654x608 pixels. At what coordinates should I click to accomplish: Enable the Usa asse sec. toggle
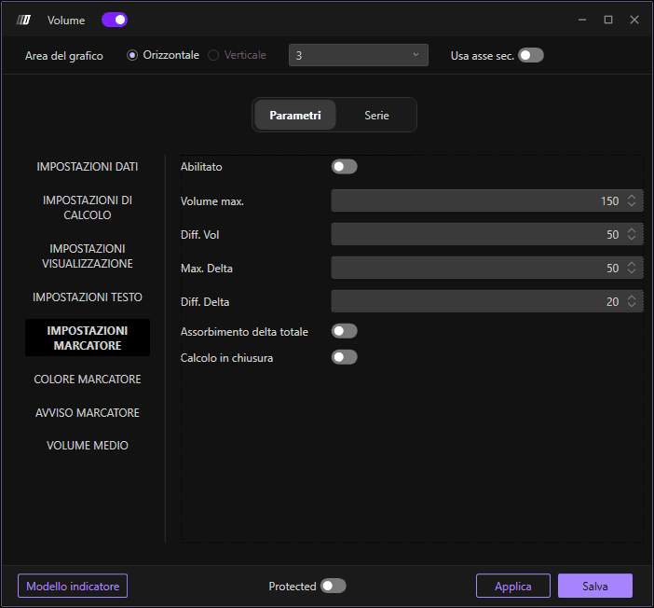pos(530,56)
